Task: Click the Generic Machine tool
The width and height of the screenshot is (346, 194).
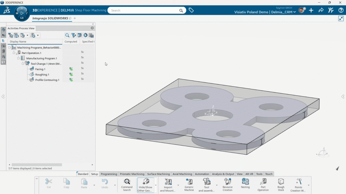Action: (x=189, y=185)
